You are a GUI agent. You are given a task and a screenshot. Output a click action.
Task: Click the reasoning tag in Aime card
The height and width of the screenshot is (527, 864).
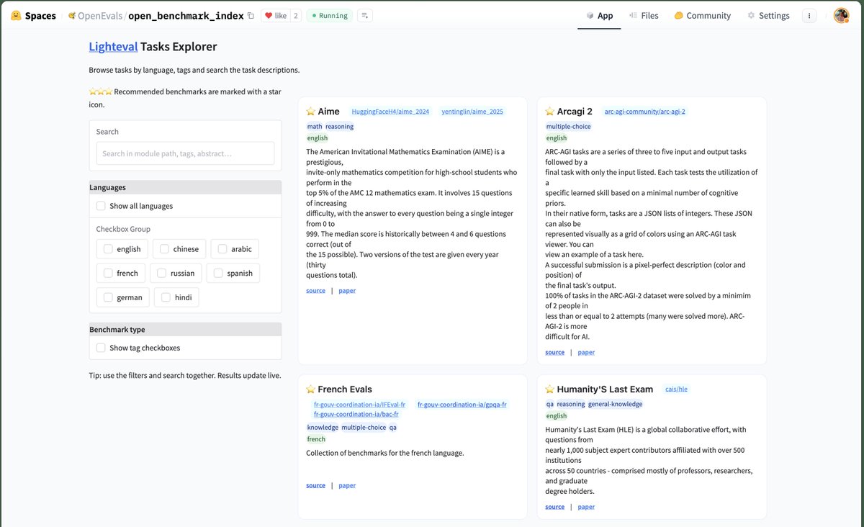tap(339, 127)
